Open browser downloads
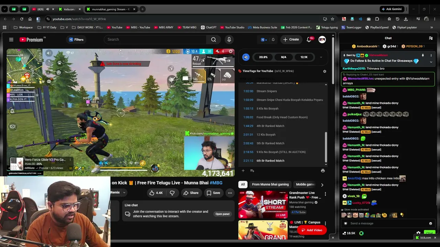 click(x=406, y=19)
